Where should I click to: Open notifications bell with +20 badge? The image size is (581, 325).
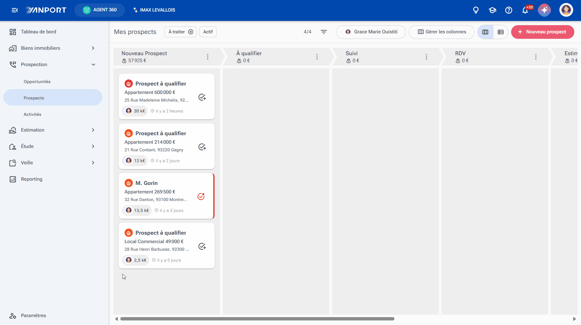[x=525, y=10]
